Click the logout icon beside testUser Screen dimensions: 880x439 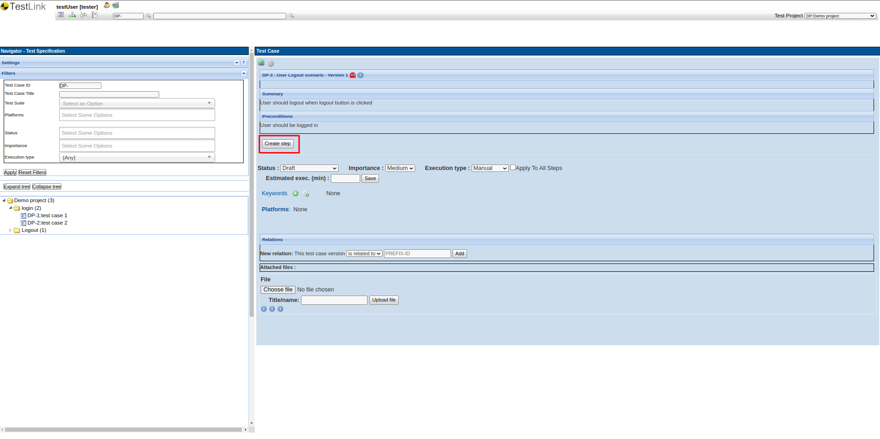116,5
